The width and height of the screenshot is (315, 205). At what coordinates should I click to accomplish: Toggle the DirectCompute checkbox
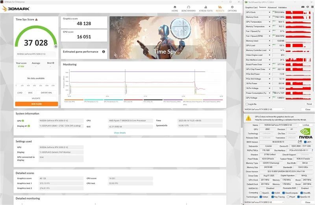283,193
